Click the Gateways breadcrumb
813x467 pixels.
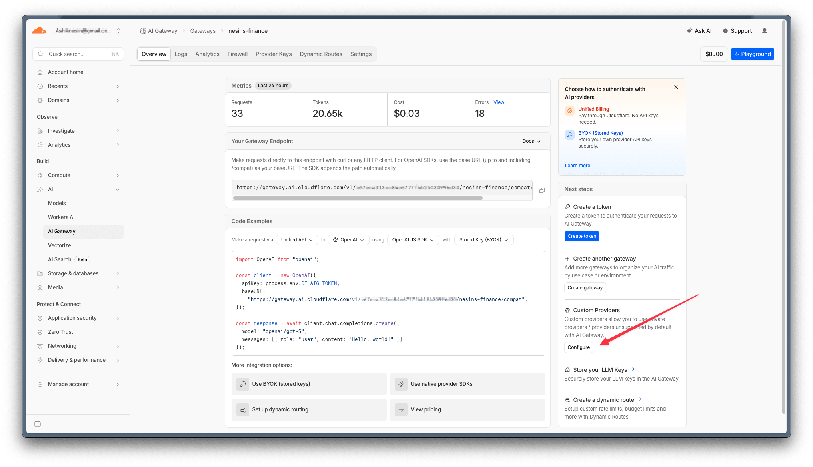click(x=203, y=31)
